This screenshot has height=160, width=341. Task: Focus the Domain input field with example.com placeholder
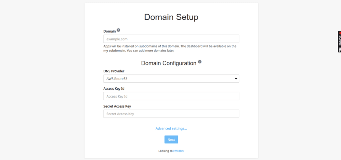[171, 39]
